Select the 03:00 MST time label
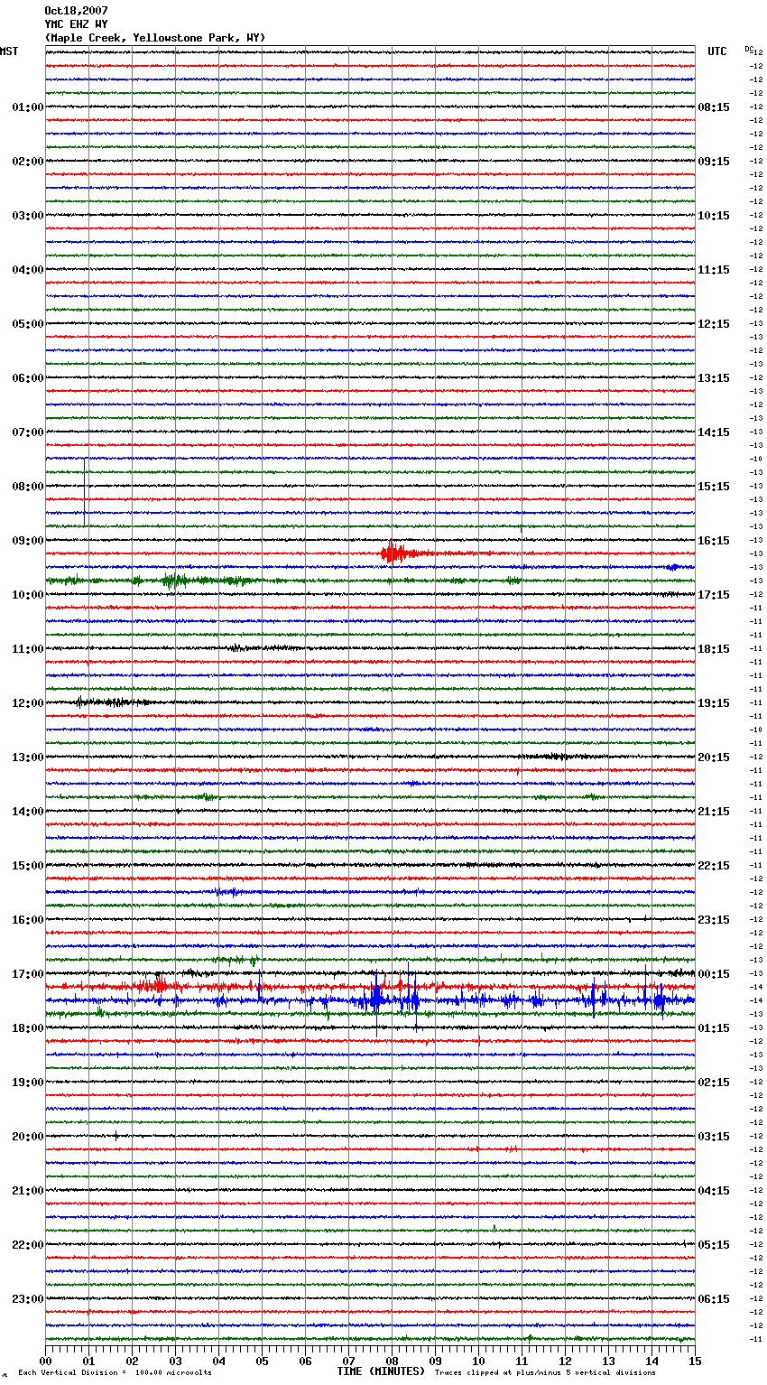 pyautogui.click(x=28, y=216)
